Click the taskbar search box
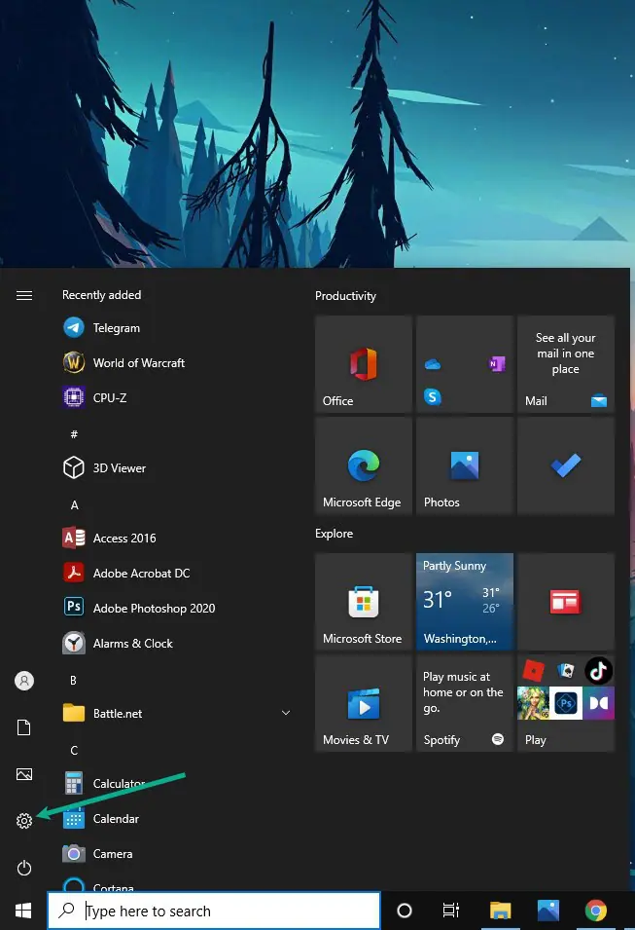635x930 pixels. [214, 911]
